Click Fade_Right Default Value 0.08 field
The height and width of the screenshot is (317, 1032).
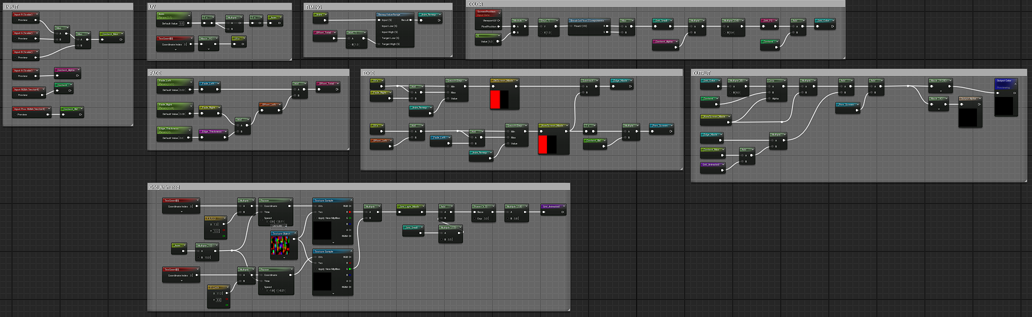(x=182, y=114)
